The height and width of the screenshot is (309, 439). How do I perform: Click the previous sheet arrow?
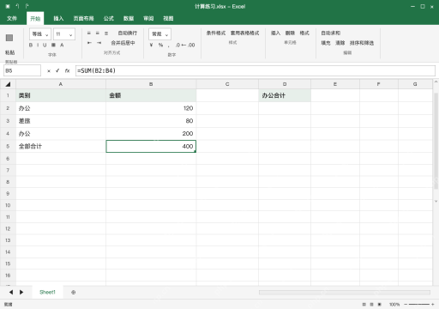click(x=11, y=292)
